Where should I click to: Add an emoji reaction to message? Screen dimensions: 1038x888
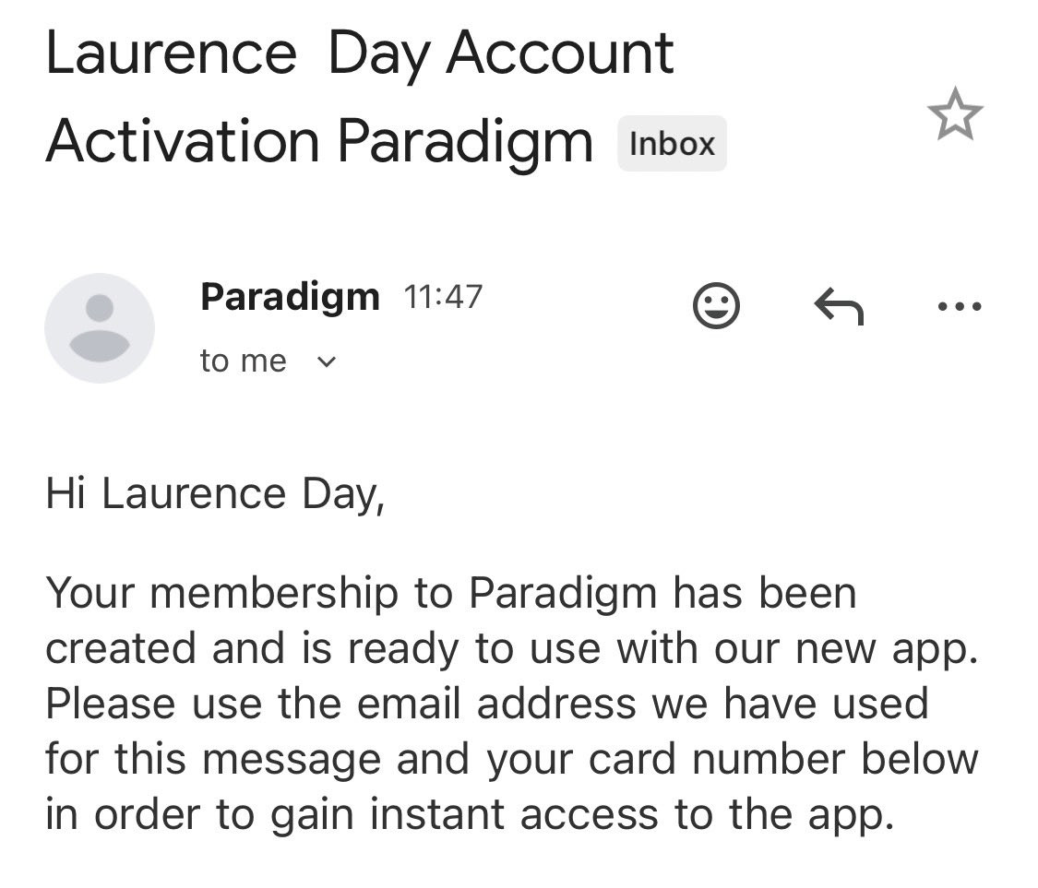tap(716, 306)
